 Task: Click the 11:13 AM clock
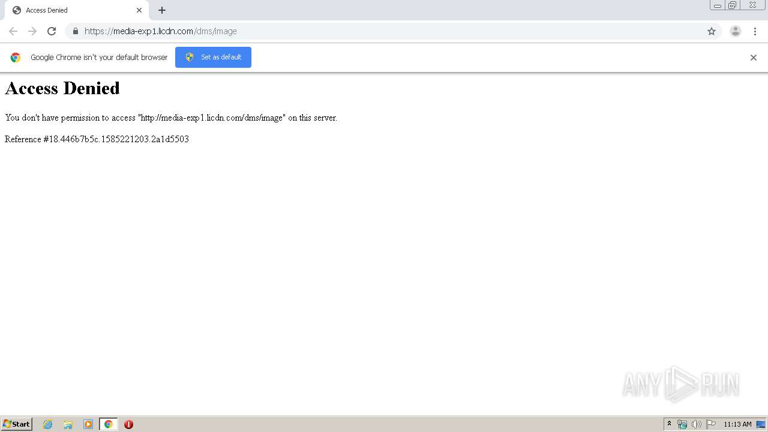point(737,424)
